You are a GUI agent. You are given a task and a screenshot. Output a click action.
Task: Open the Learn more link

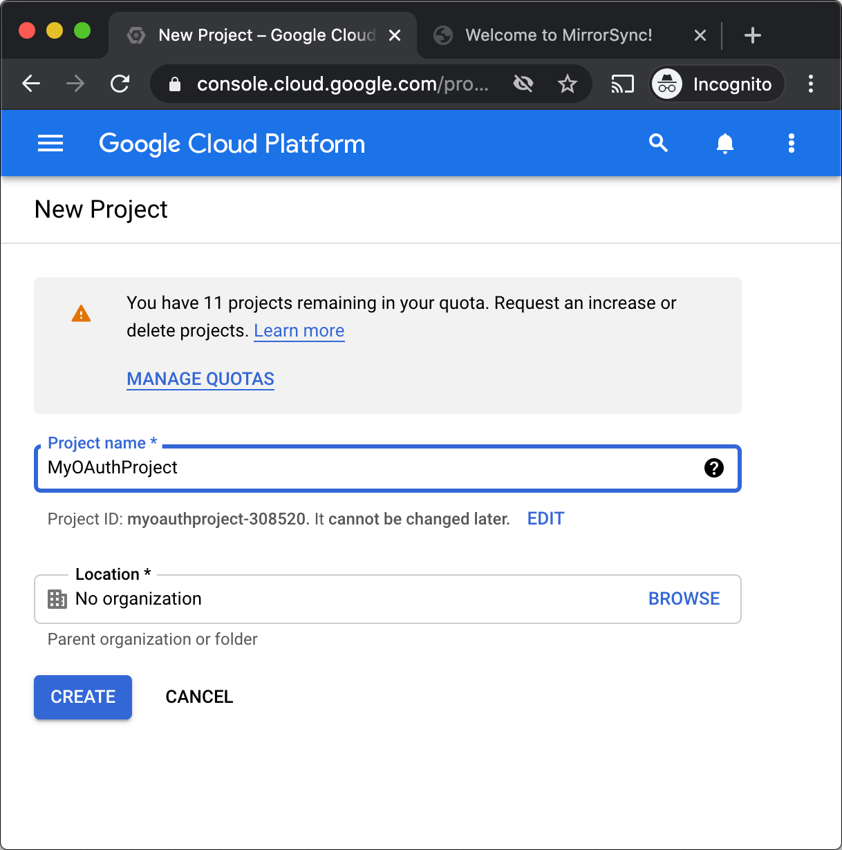click(x=299, y=330)
